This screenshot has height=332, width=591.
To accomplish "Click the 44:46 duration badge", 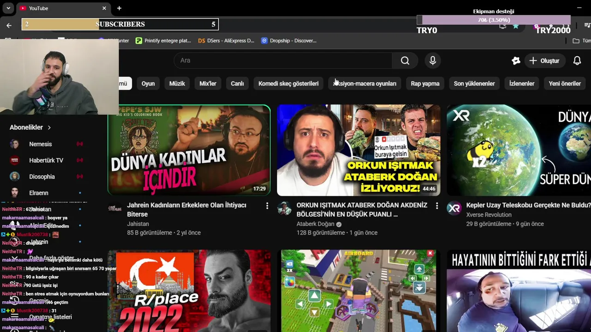I will coord(429,189).
